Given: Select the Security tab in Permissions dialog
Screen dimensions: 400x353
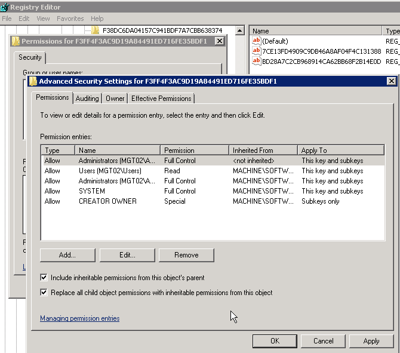Looking at the screenshot, I should click(30, 57).
